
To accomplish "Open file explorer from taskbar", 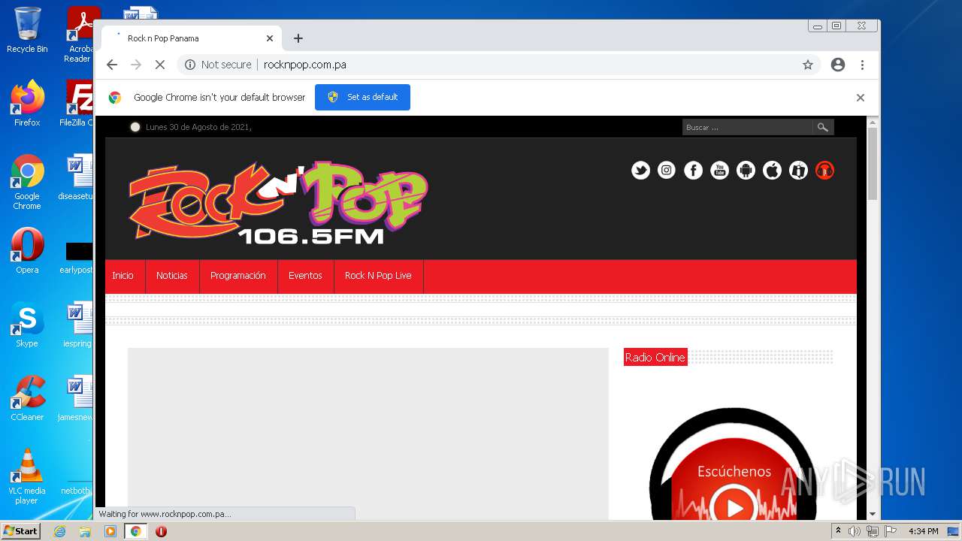I will (x=85, y=531).
